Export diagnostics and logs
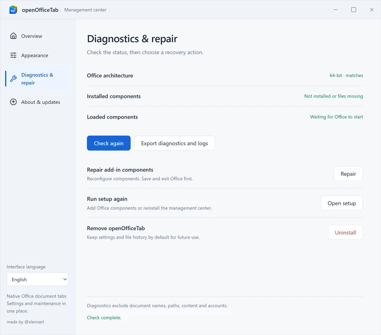 pos(174,143)
